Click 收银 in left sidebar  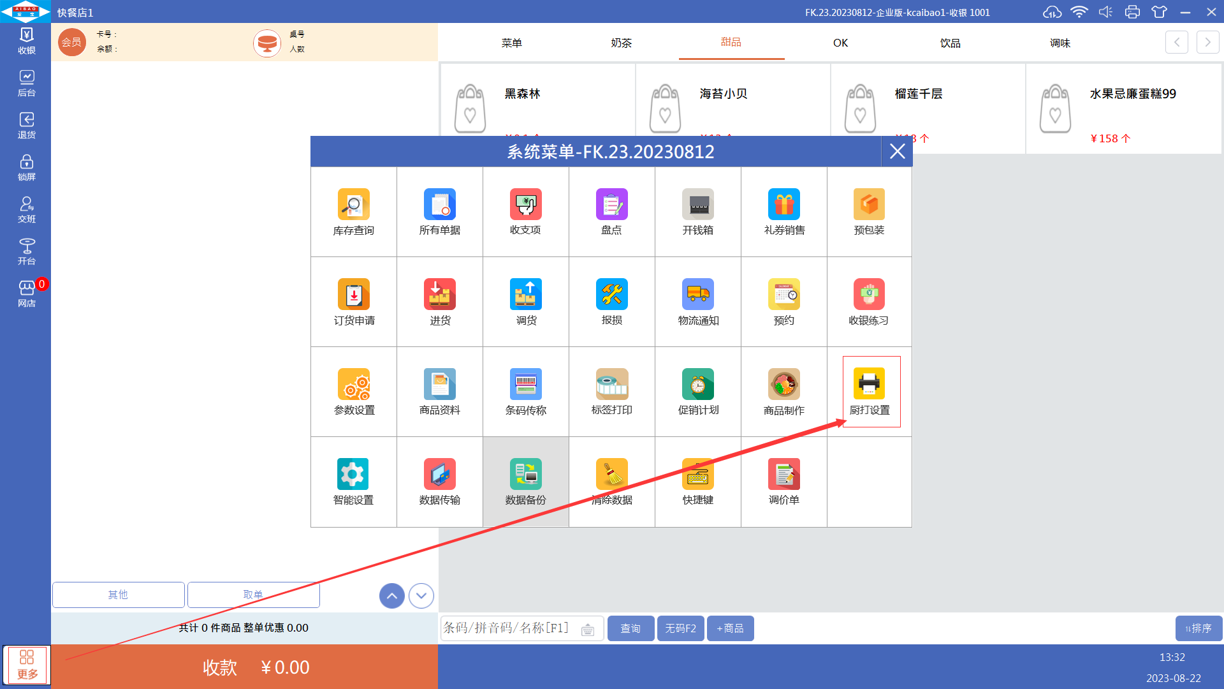coord(26,41)
